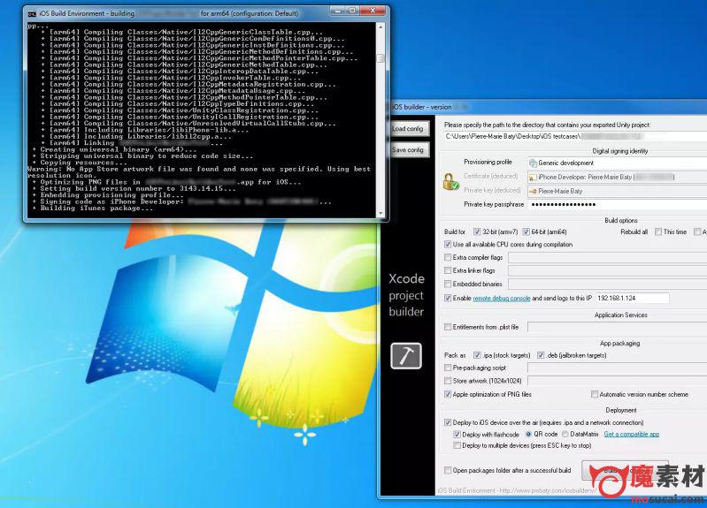Click the private key icon beside Pierre-Marie Baty

(533, 192)
